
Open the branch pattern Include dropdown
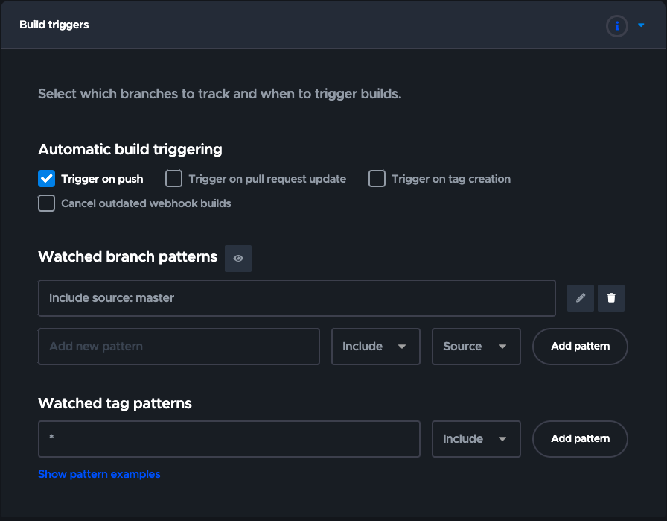375,347
